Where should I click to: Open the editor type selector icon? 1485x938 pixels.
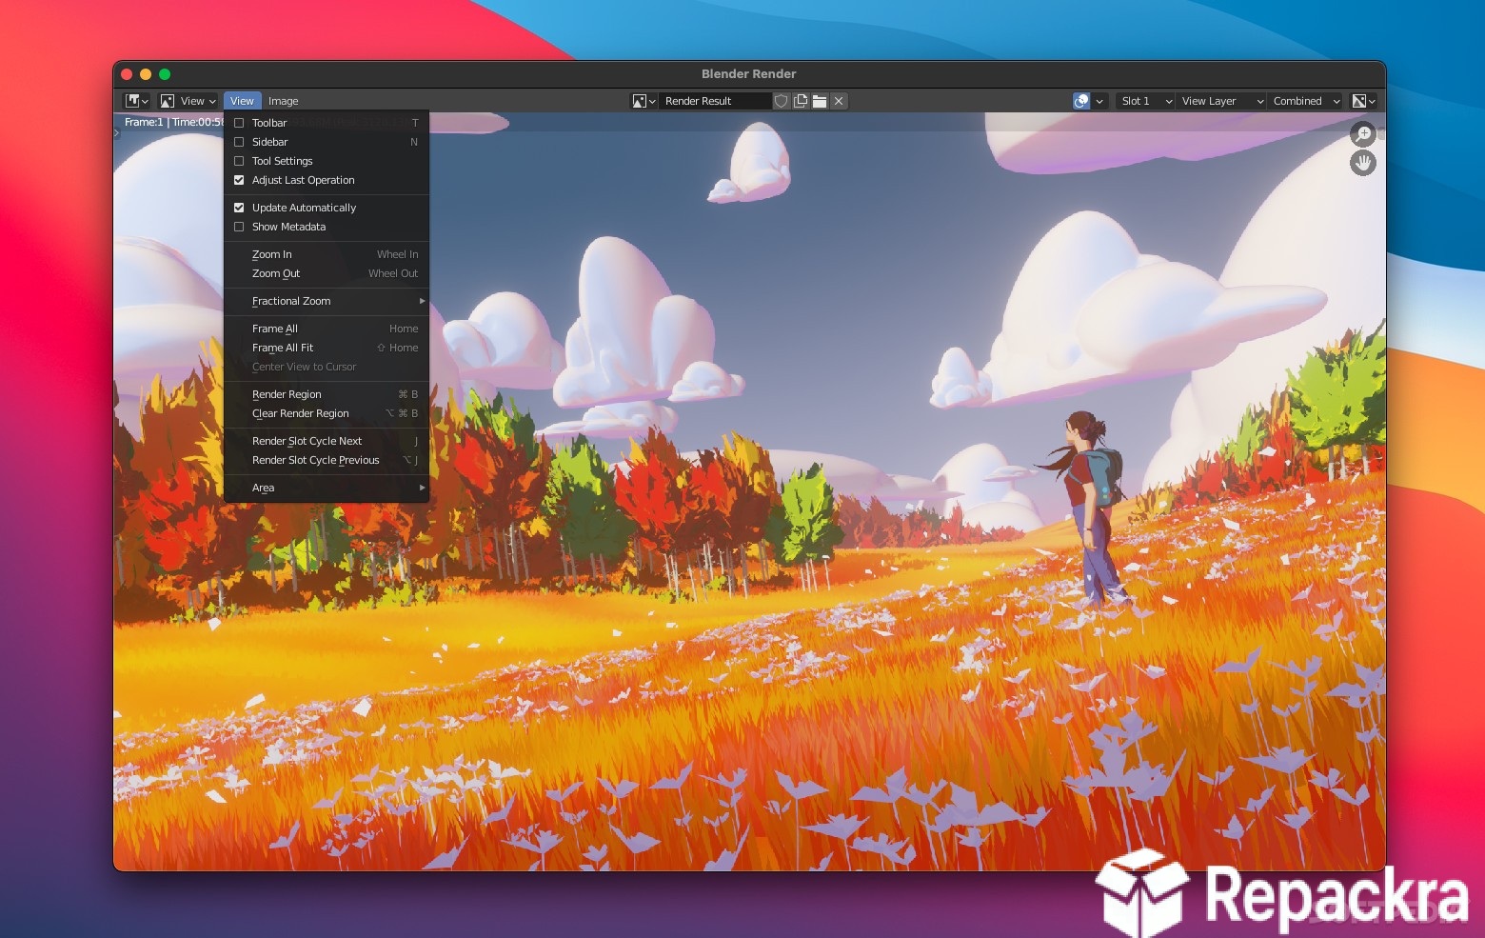pyautogui.click(x=137, y=101)
